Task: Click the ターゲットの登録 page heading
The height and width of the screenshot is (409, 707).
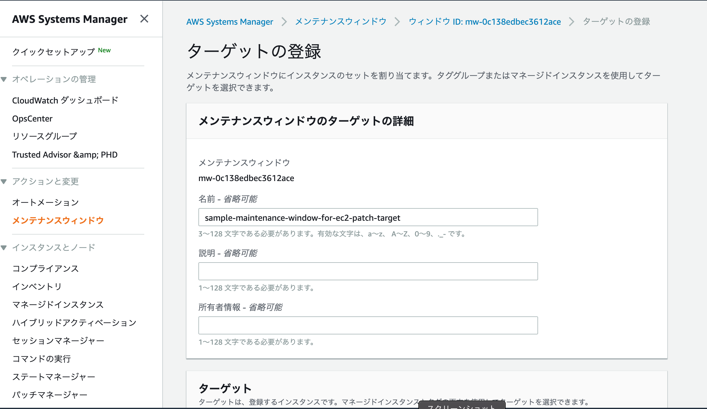Action: coord(254,51)
